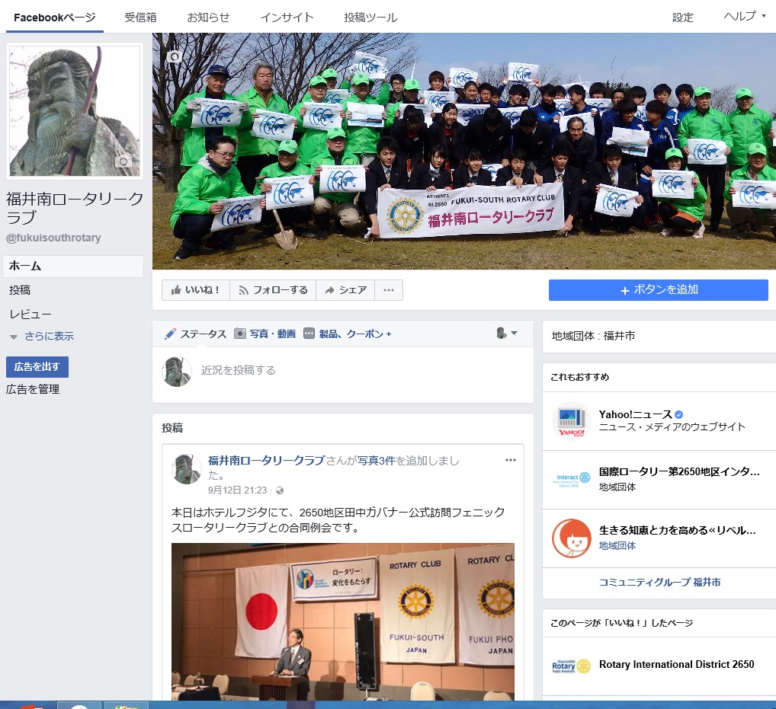Click the orange リベル page avatar
This screenshot has height=709, width=776.
pyautogui.click(x=571, y=538)
